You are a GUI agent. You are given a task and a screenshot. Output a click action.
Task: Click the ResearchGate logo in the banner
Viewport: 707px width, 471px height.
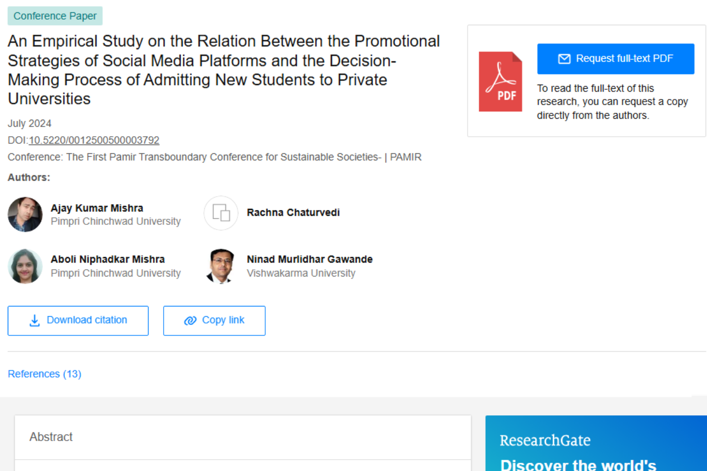pos(545,441)
